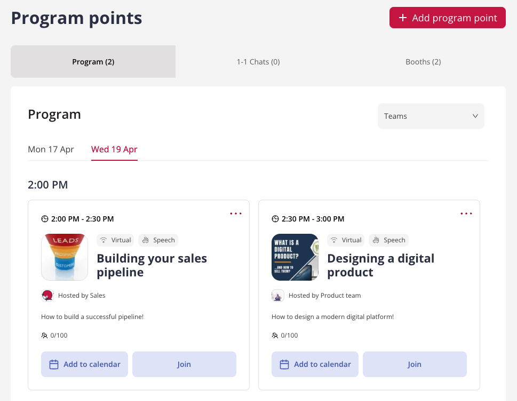Open three-dot menu on sales pipeline card
The image size is (517, 401).
pyautogui.click(x=236, y=214)
